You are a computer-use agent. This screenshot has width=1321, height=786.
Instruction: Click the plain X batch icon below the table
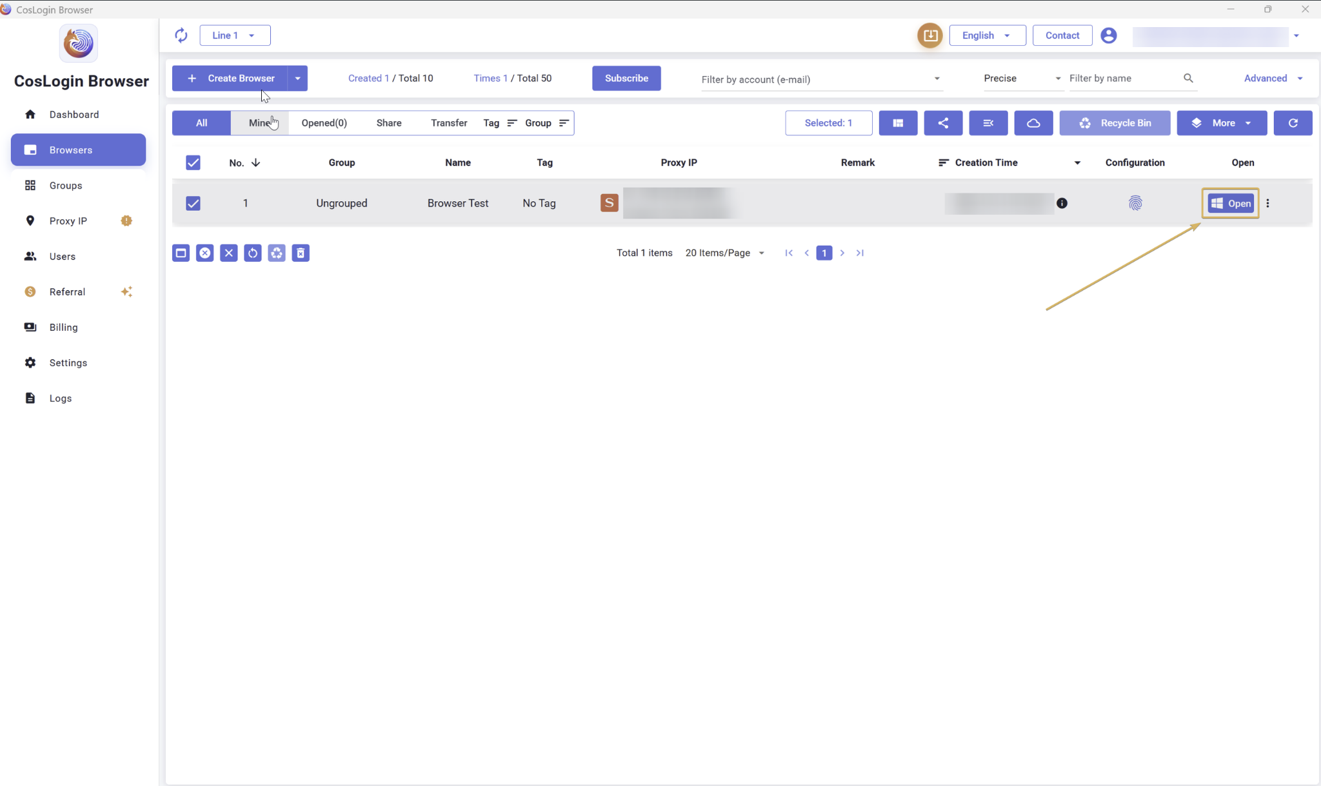click(228, 253)
